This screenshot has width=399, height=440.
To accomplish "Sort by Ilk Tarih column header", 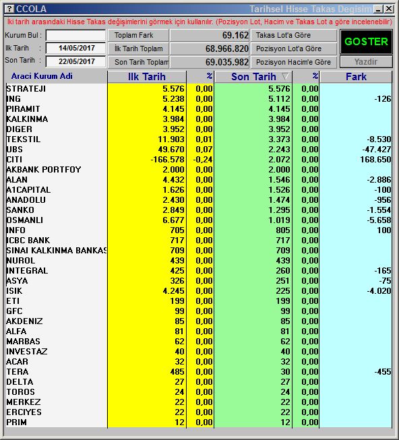I will pos(147,77).
